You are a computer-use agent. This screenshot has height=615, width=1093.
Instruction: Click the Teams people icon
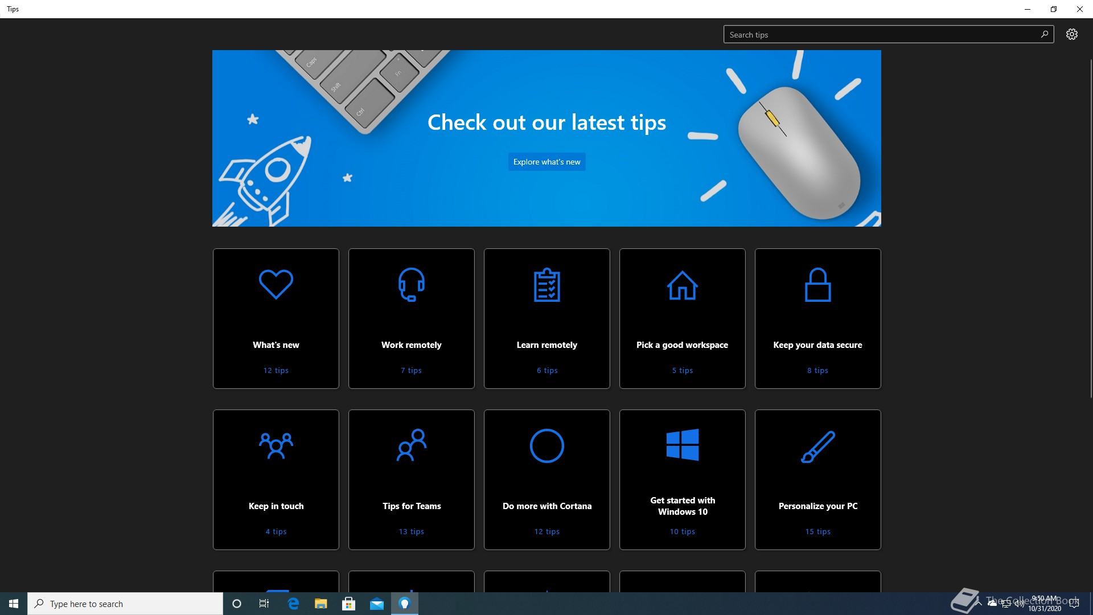(411, 445)
